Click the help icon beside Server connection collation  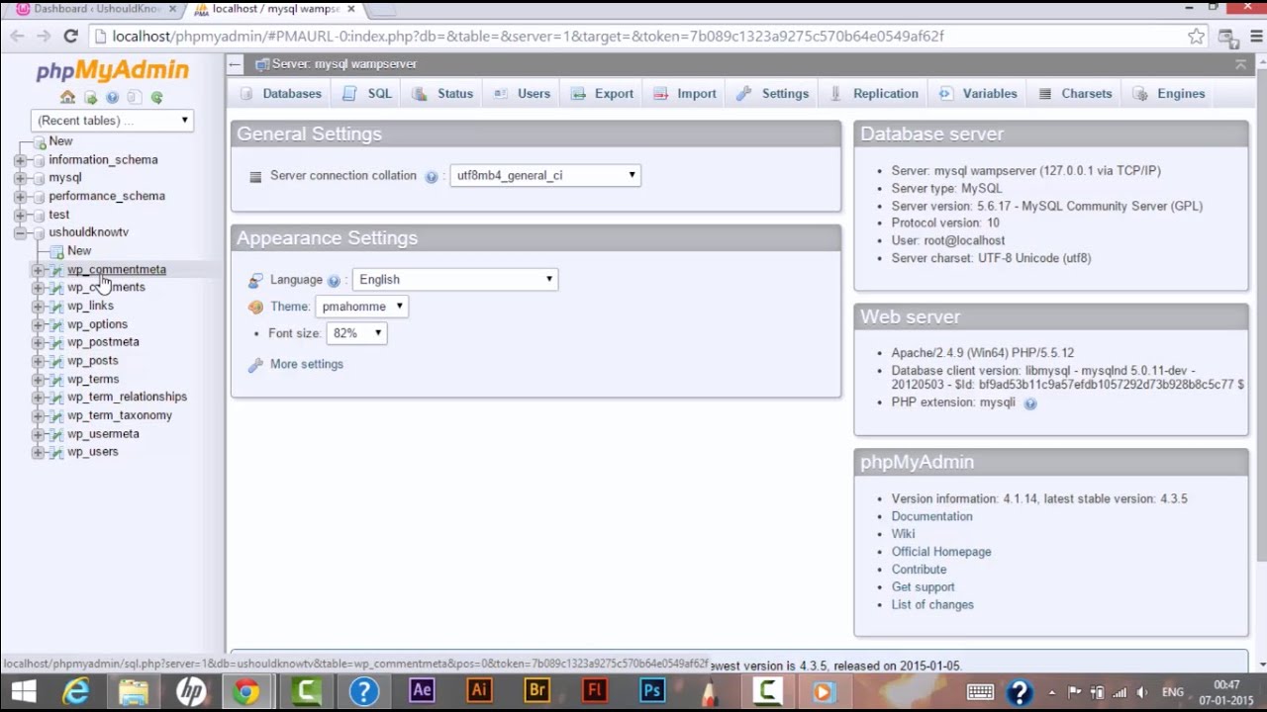pos(432,177)
